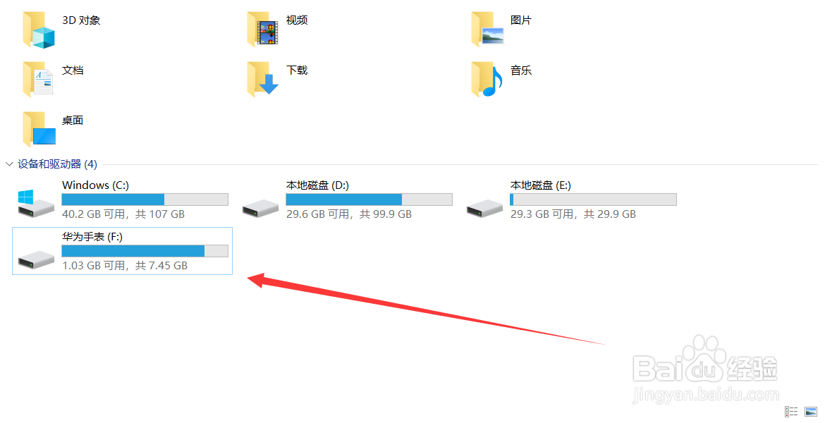Collapse the 设备和驱动器 group chevron
825x423 pixels.
click(x=9, y=164)
